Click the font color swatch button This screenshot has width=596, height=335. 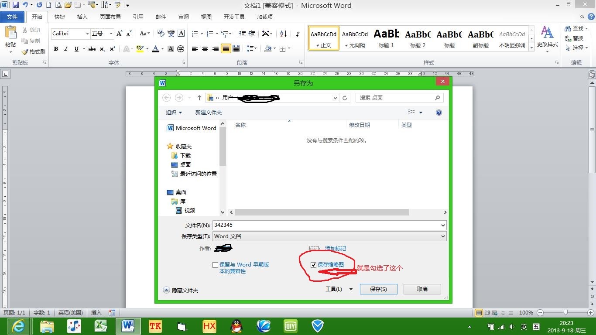pos(155,49)
